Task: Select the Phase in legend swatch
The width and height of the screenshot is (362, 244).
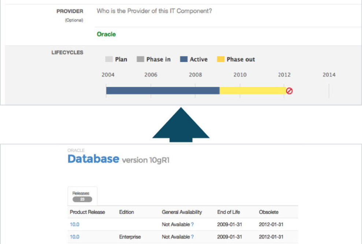Action: (140, 59)
